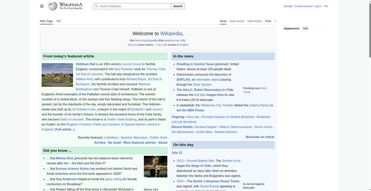Open the Soviet–Lithuanian Peace Treaty link
Viewport: 371px width, 191px height.
point(216,181)
